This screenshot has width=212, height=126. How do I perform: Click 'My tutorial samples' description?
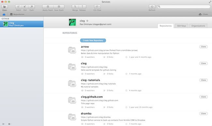[x=89, y=87]
